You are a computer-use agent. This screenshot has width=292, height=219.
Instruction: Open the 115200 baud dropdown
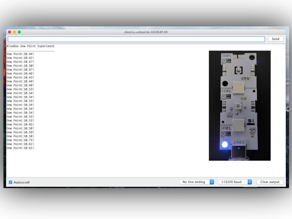[x=235, y=182]
